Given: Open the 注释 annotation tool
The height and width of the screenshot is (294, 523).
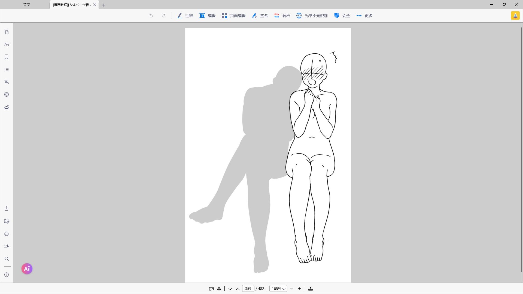Looking at the screenshot, I should [185, 16].
